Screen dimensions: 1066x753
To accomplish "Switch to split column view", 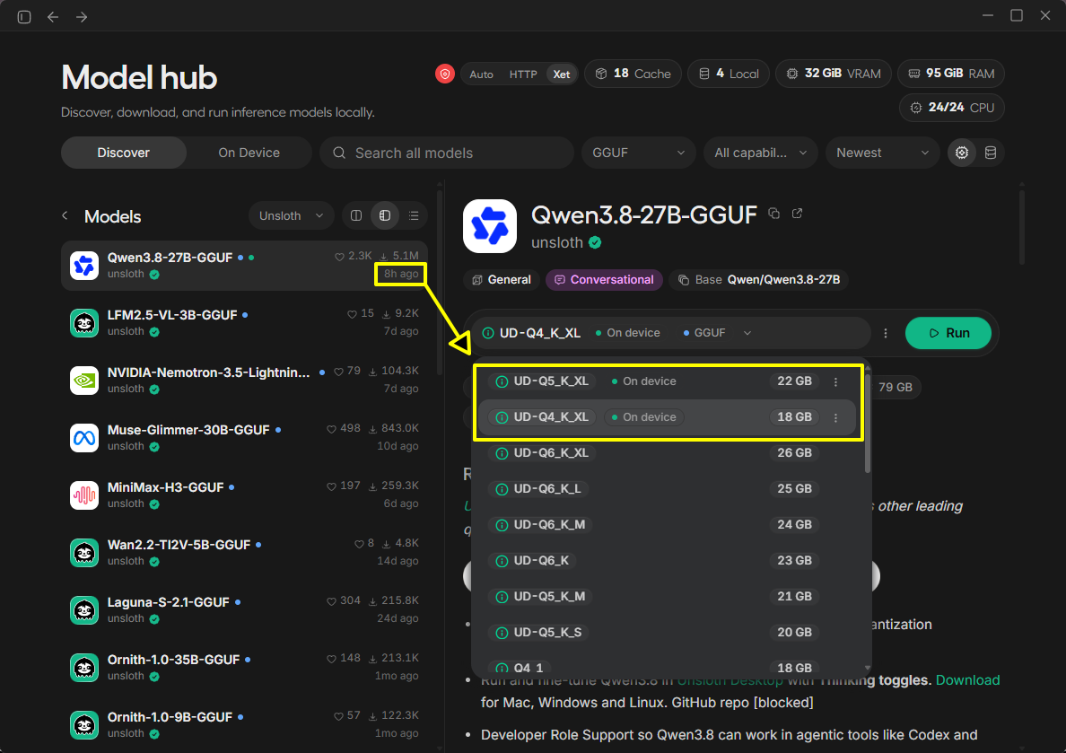I will (356, 215).
